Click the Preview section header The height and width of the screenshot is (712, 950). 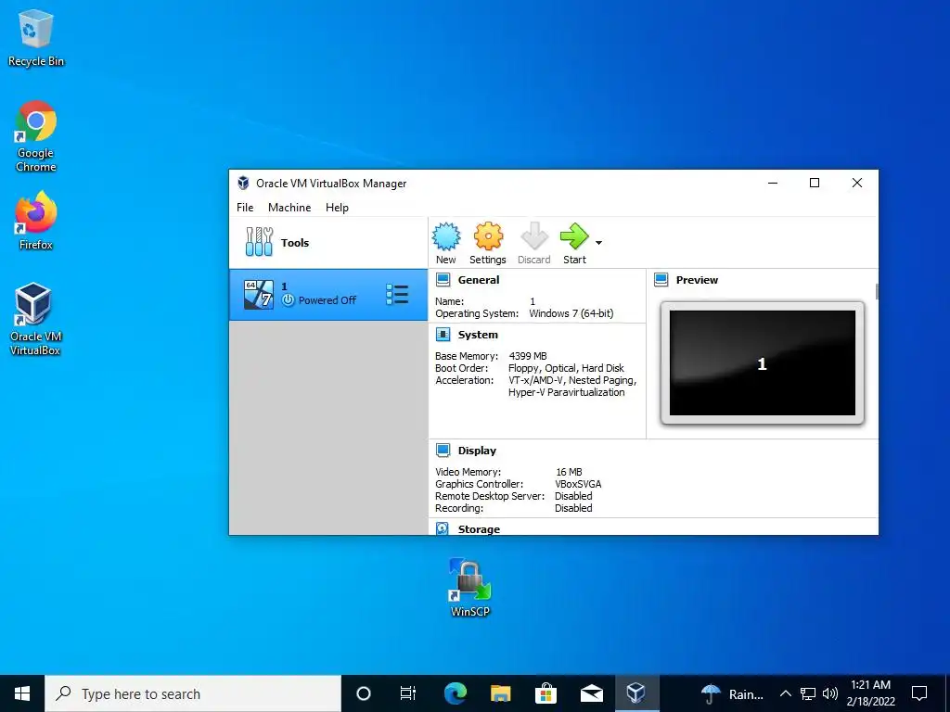pyautogui.click(x=697, y=280)
